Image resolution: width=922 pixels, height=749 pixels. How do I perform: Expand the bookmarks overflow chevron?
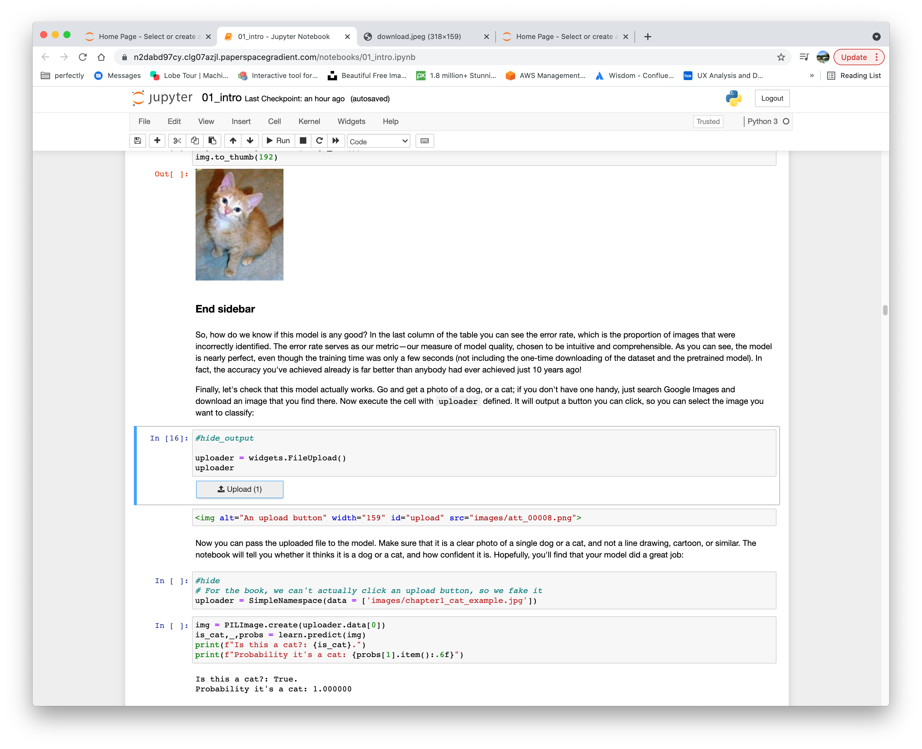click(x=811, y=75)
